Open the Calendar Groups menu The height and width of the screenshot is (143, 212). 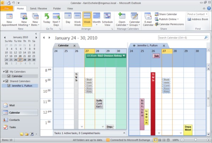pos(134,19)
